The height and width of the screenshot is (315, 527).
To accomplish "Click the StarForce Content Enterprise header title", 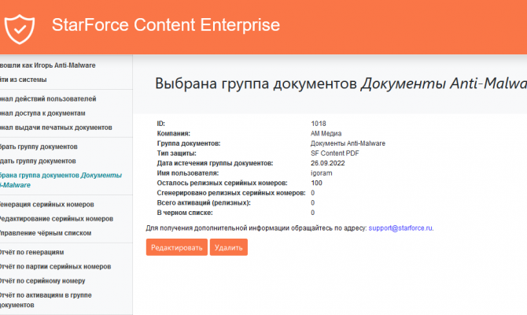I will (165, 25).
